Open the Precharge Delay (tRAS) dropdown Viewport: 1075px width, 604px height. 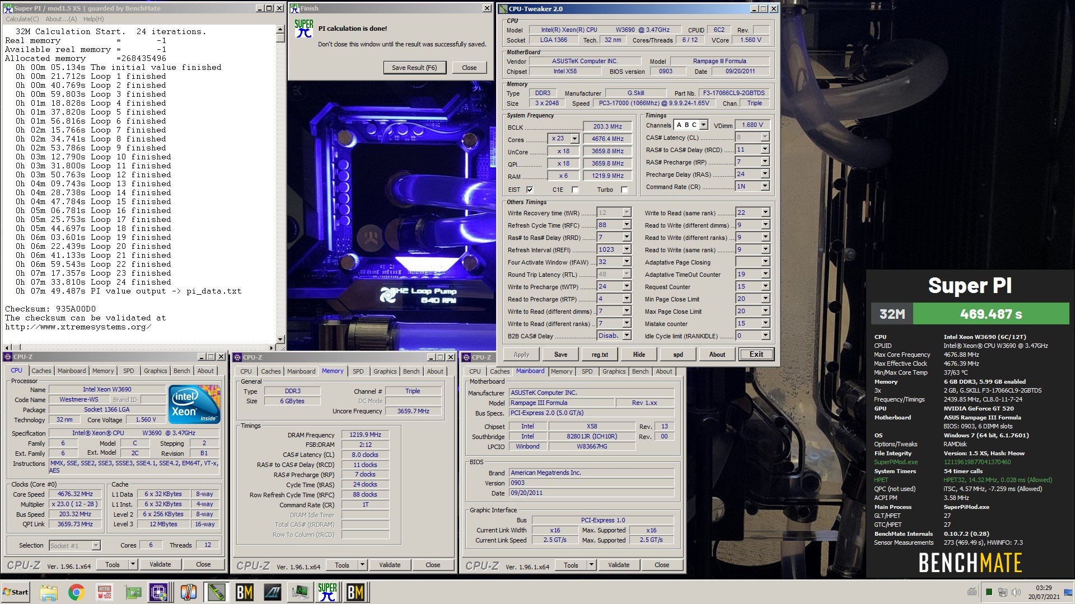[765, 174]
